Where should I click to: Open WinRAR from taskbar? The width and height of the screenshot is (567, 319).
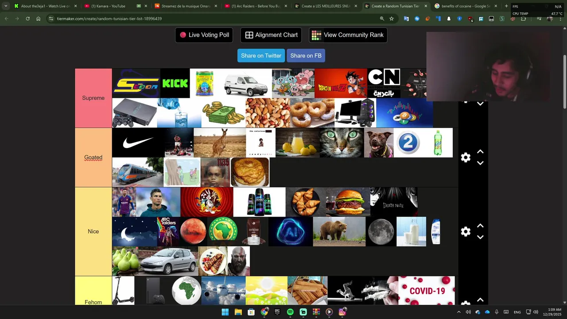tap(316, 312)
